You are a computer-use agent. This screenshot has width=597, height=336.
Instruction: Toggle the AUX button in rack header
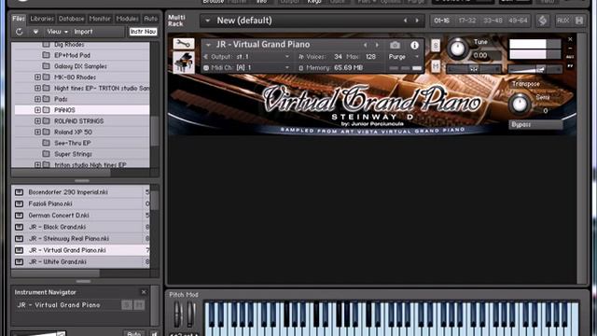click(562, 21)
